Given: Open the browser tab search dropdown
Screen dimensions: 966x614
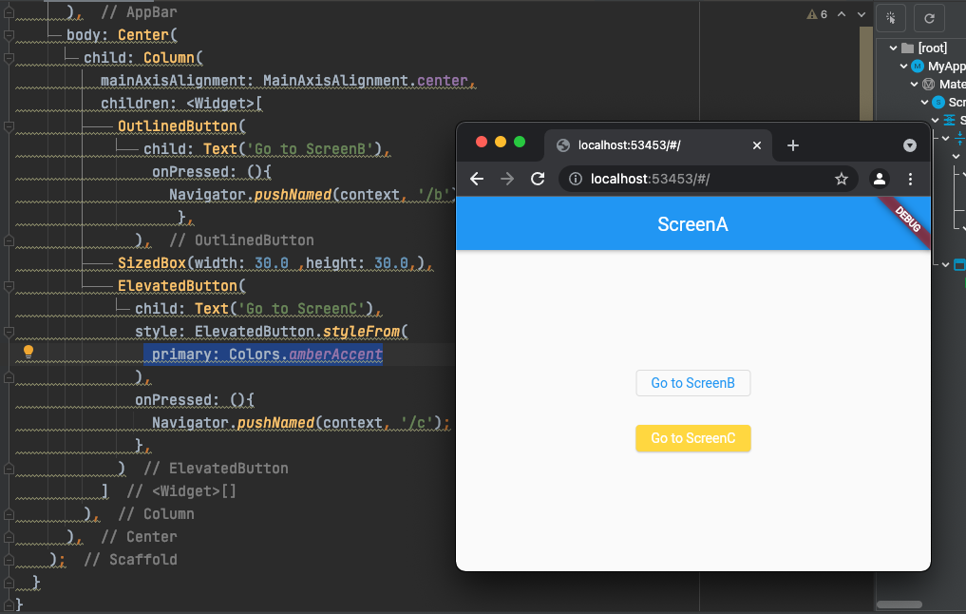Looking at the screenshot, I should (x=909, y=145).
